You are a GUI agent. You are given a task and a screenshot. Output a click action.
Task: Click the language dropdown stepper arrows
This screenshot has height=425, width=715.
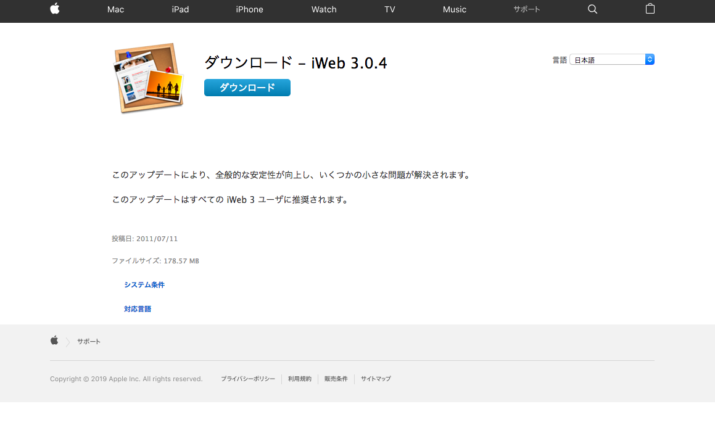point(650,59)
